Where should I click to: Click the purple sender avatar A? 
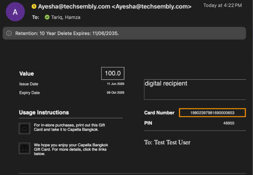[x=15, y=12]
